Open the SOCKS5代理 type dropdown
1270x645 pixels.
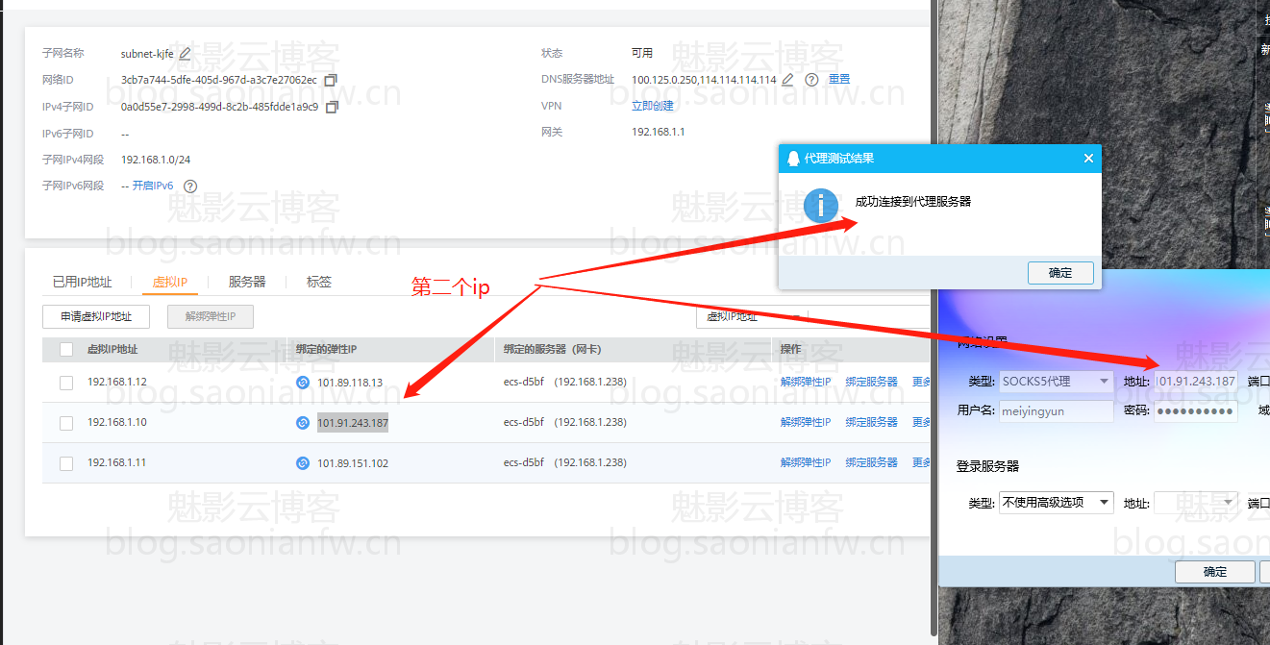[x=1057, y=382]
